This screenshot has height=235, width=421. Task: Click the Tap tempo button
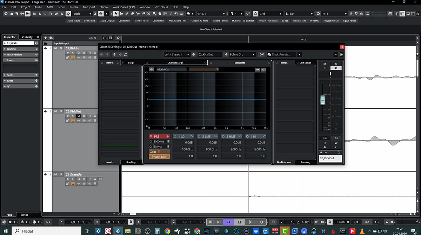point(367,222)
